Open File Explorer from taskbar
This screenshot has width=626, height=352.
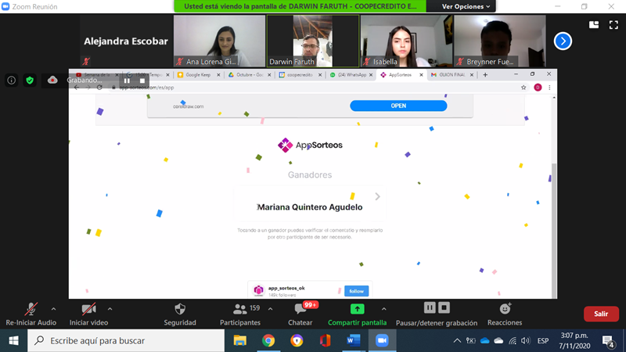[240, 340]
